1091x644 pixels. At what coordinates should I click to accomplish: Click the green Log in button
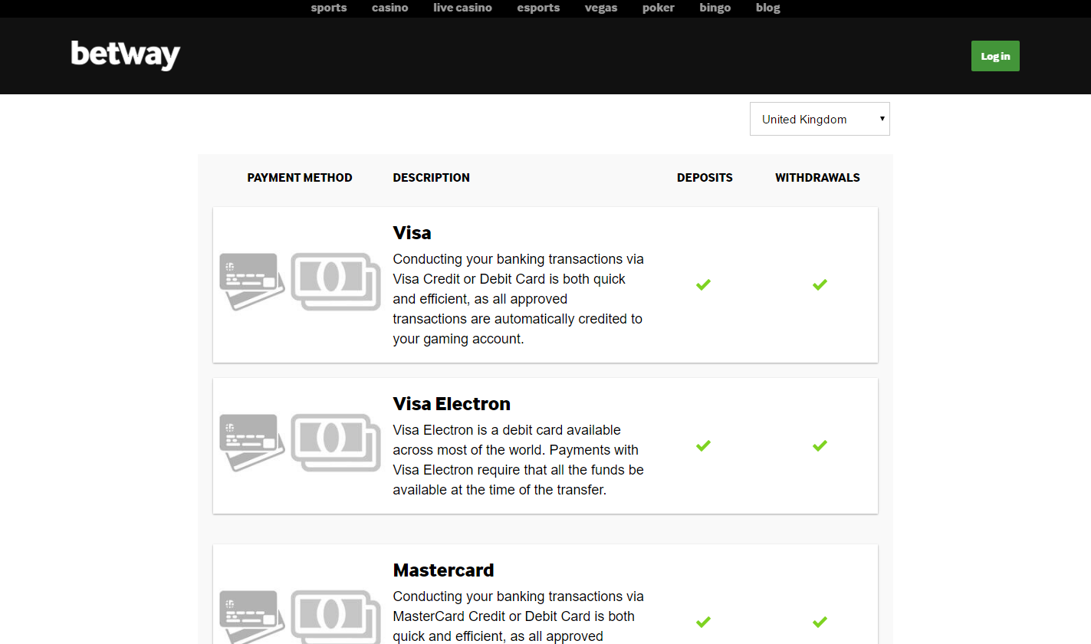995,56
